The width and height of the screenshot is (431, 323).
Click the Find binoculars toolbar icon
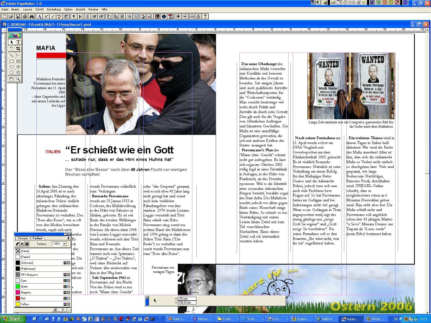coord(32,16)
